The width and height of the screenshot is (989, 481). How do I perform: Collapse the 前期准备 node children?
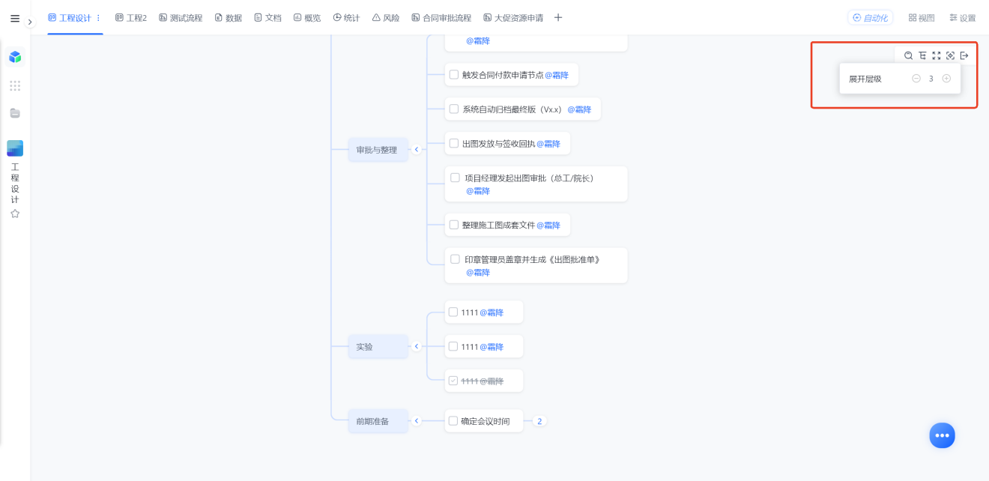(x=417, y=421)
